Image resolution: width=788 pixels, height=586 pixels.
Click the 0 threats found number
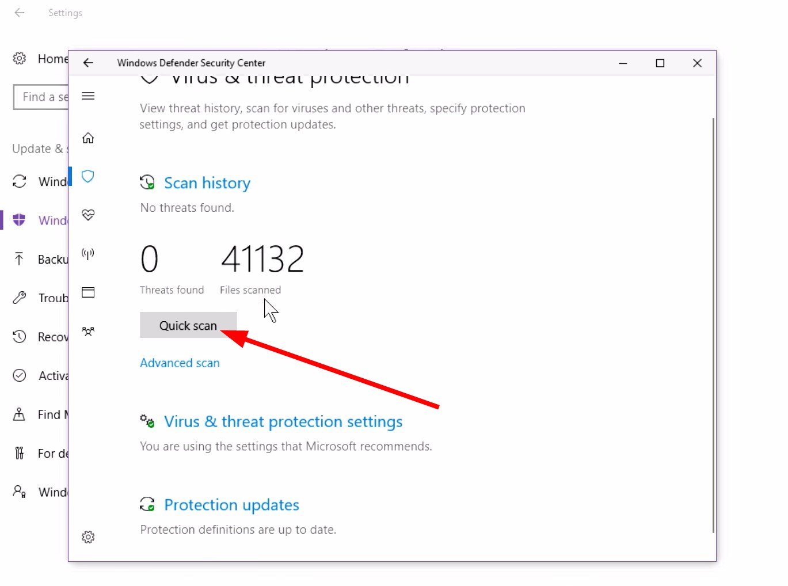point(149,259)
